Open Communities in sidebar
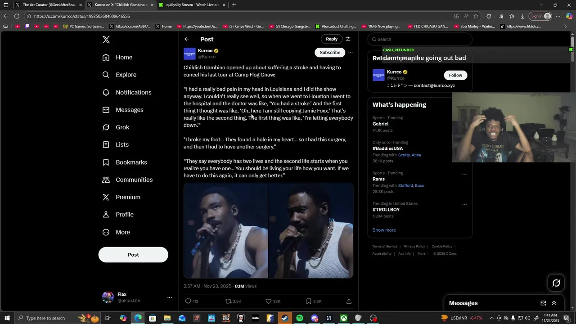Viewport: 576px width, 324px height. click(x=127, y=180)
